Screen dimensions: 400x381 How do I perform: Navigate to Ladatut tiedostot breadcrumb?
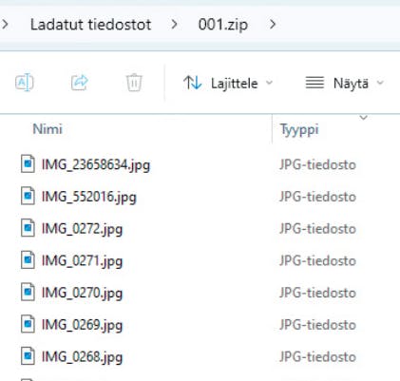pos(90,25)
